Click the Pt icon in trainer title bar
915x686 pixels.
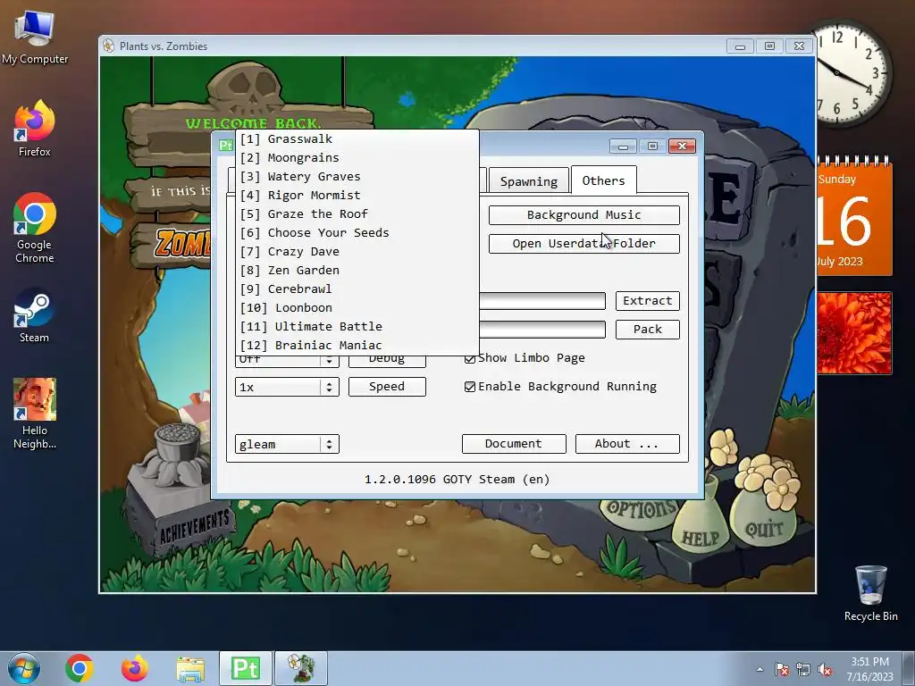226,146
